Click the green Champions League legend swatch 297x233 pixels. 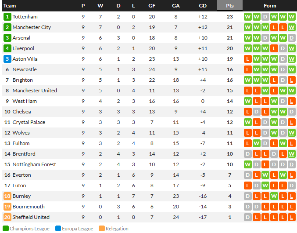[x=6, y=229]
